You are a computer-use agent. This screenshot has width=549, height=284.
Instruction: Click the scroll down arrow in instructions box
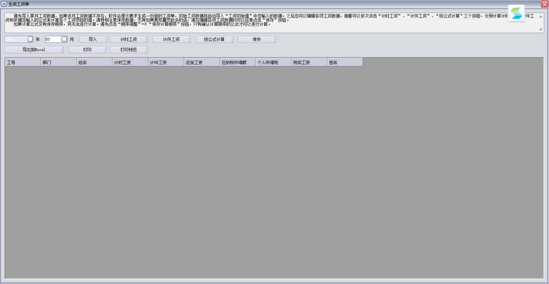pos(541,29)
